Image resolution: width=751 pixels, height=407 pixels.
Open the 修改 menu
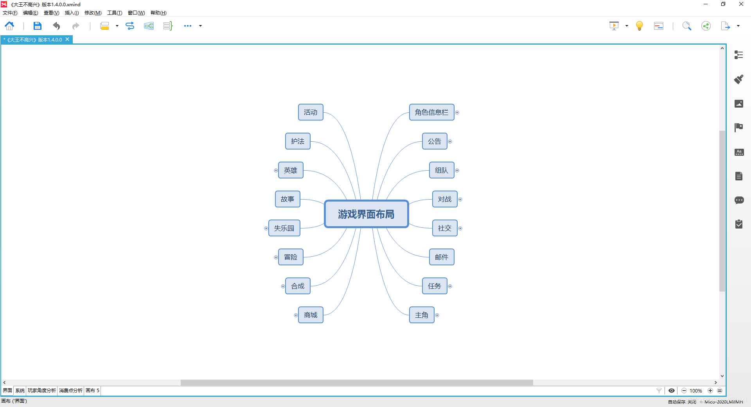point(93,13)
